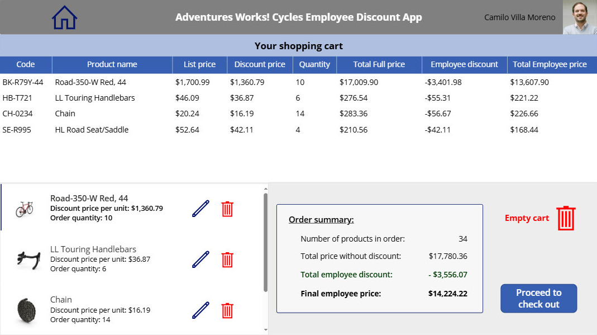
Task: Click the big Empty cart trash icon
Action: (566, 218)
